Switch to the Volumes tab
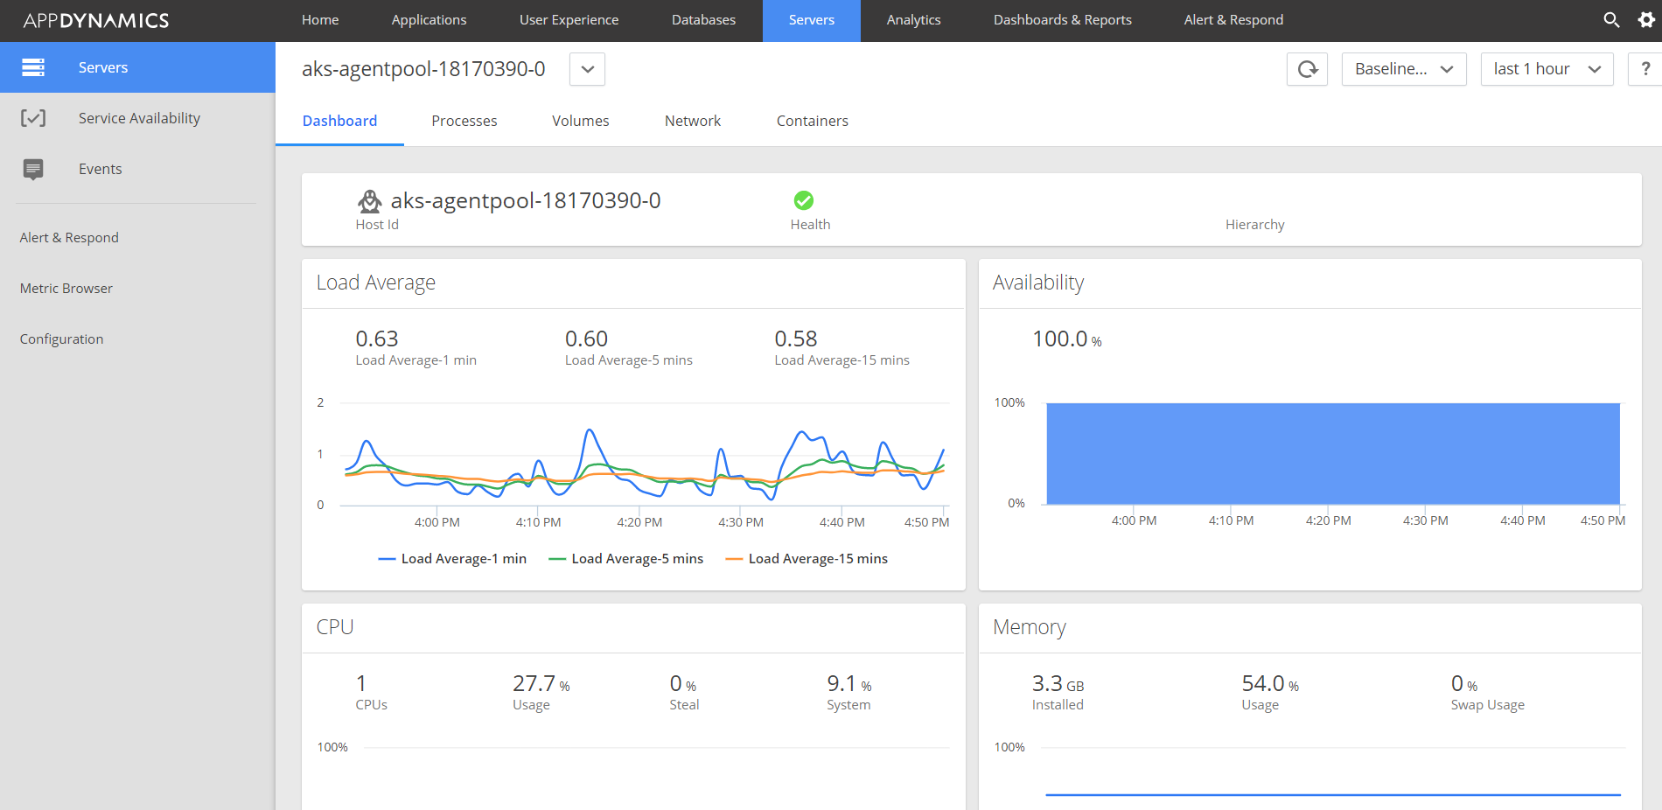1662x810 pixels. [581, 121]
